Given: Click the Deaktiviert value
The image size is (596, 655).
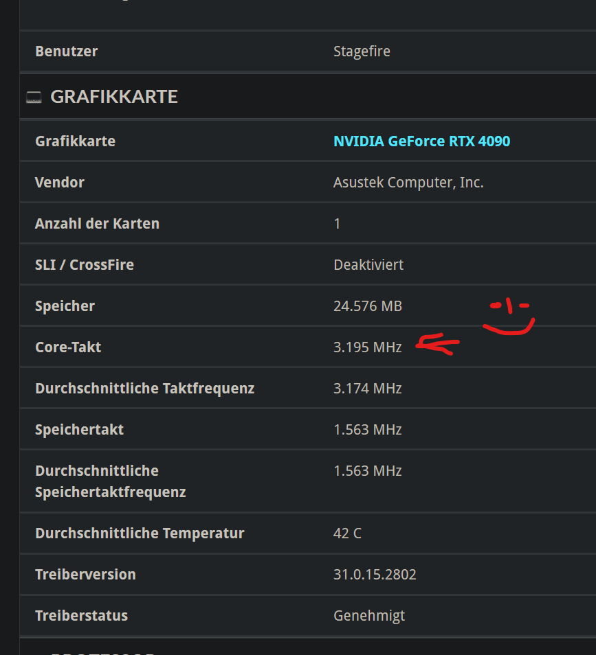Looking at the screenshot, I should point(368,265).
